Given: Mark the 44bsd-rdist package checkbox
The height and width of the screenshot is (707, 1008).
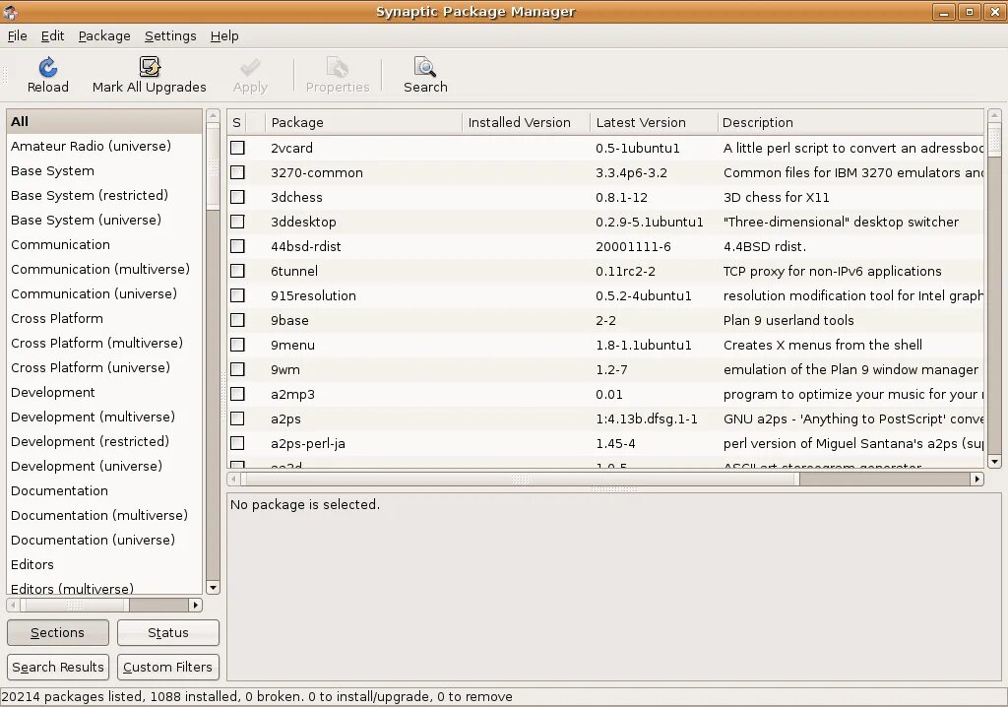Looking at the screenshot, I should [238, 246].
